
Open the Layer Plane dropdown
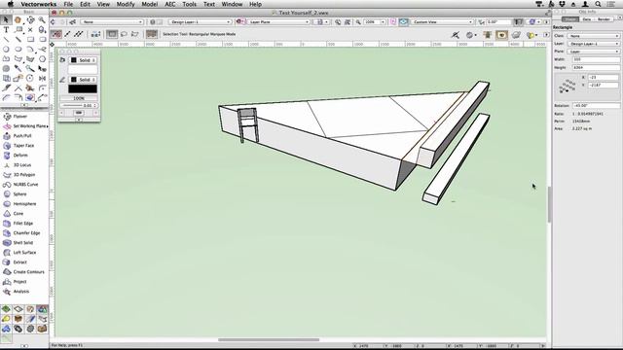277,22
